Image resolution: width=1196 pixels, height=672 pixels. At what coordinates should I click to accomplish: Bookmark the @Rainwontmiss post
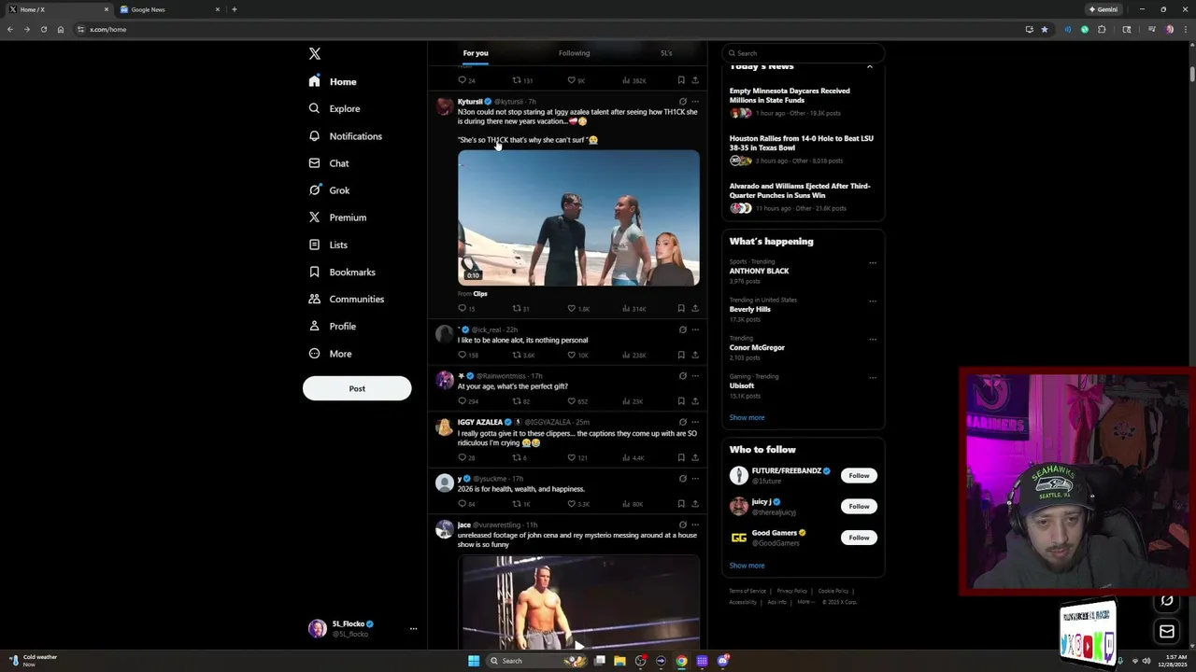[x=681, y=401]
